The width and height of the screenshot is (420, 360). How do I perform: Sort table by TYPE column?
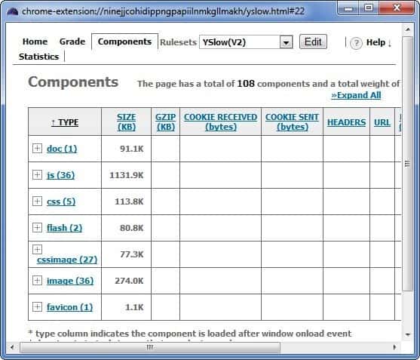point(65,122)
